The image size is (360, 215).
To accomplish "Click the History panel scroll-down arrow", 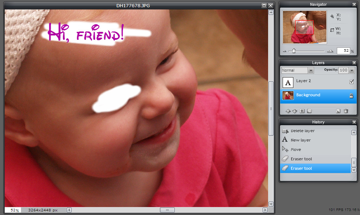I will pyautogui.click(x=353, y=170).
